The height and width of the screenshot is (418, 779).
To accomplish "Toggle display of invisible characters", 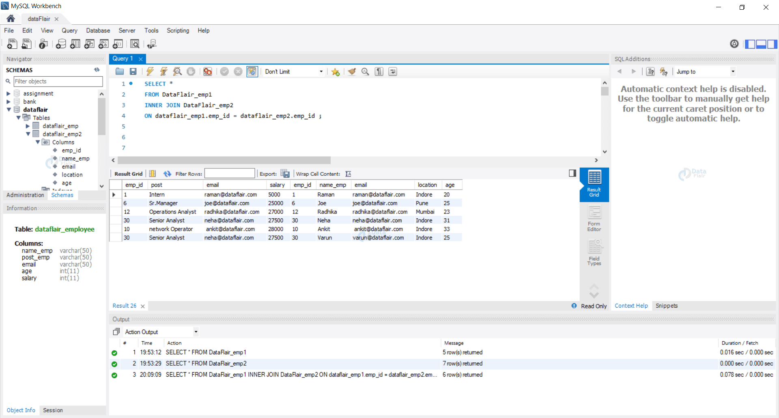I will pyautogui.click(x=379, y=71).
